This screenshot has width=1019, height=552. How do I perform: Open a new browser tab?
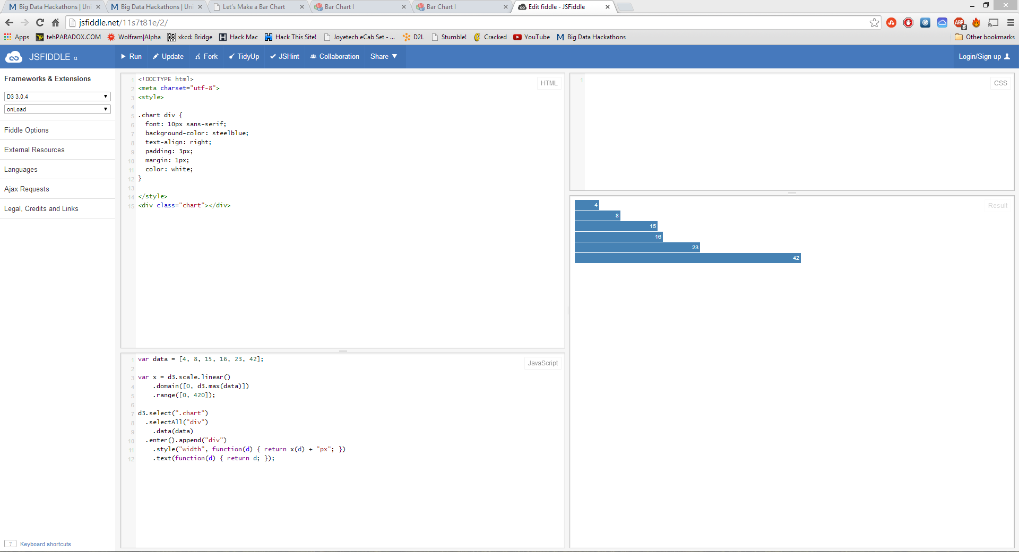pos(626,7)
